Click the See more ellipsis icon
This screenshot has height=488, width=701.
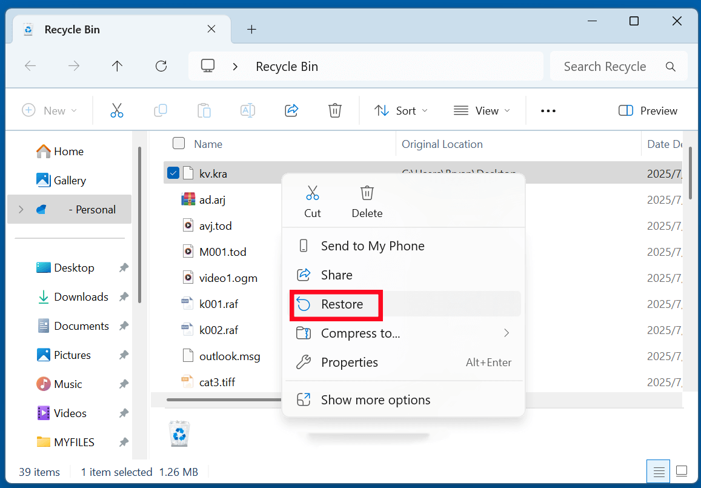[x=548, y=110]
